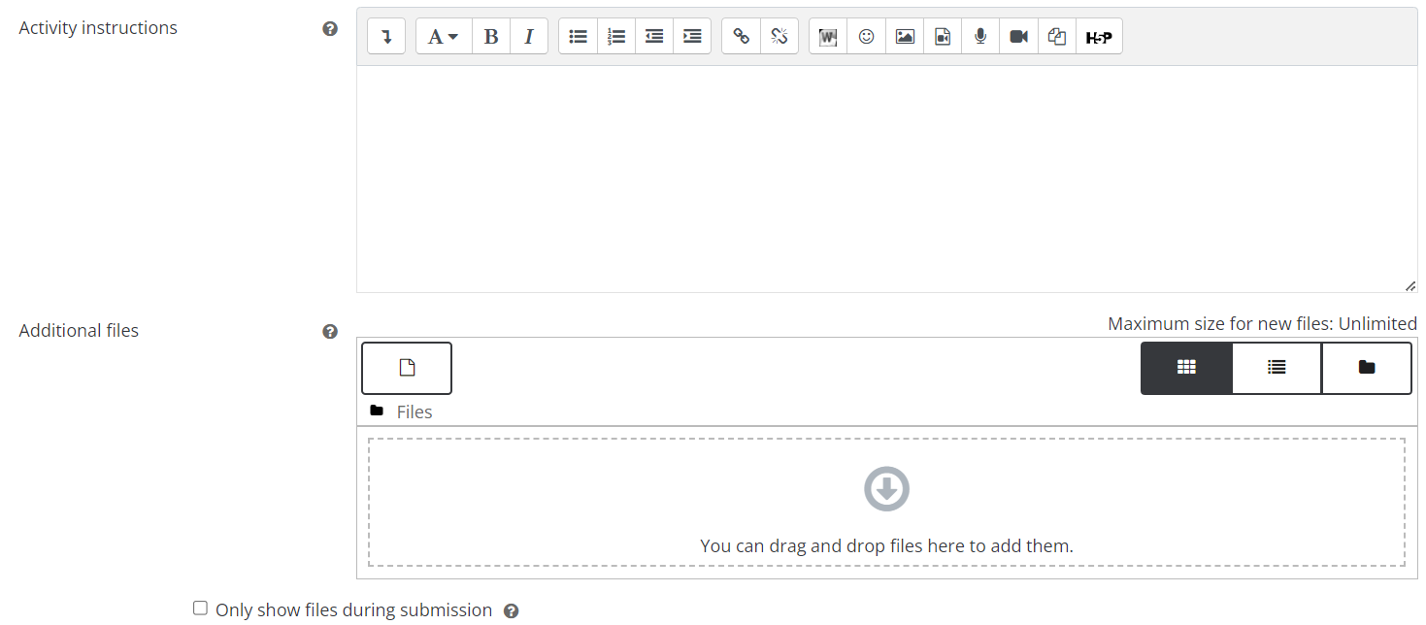Indent the selected text

[x=692, y=37]
